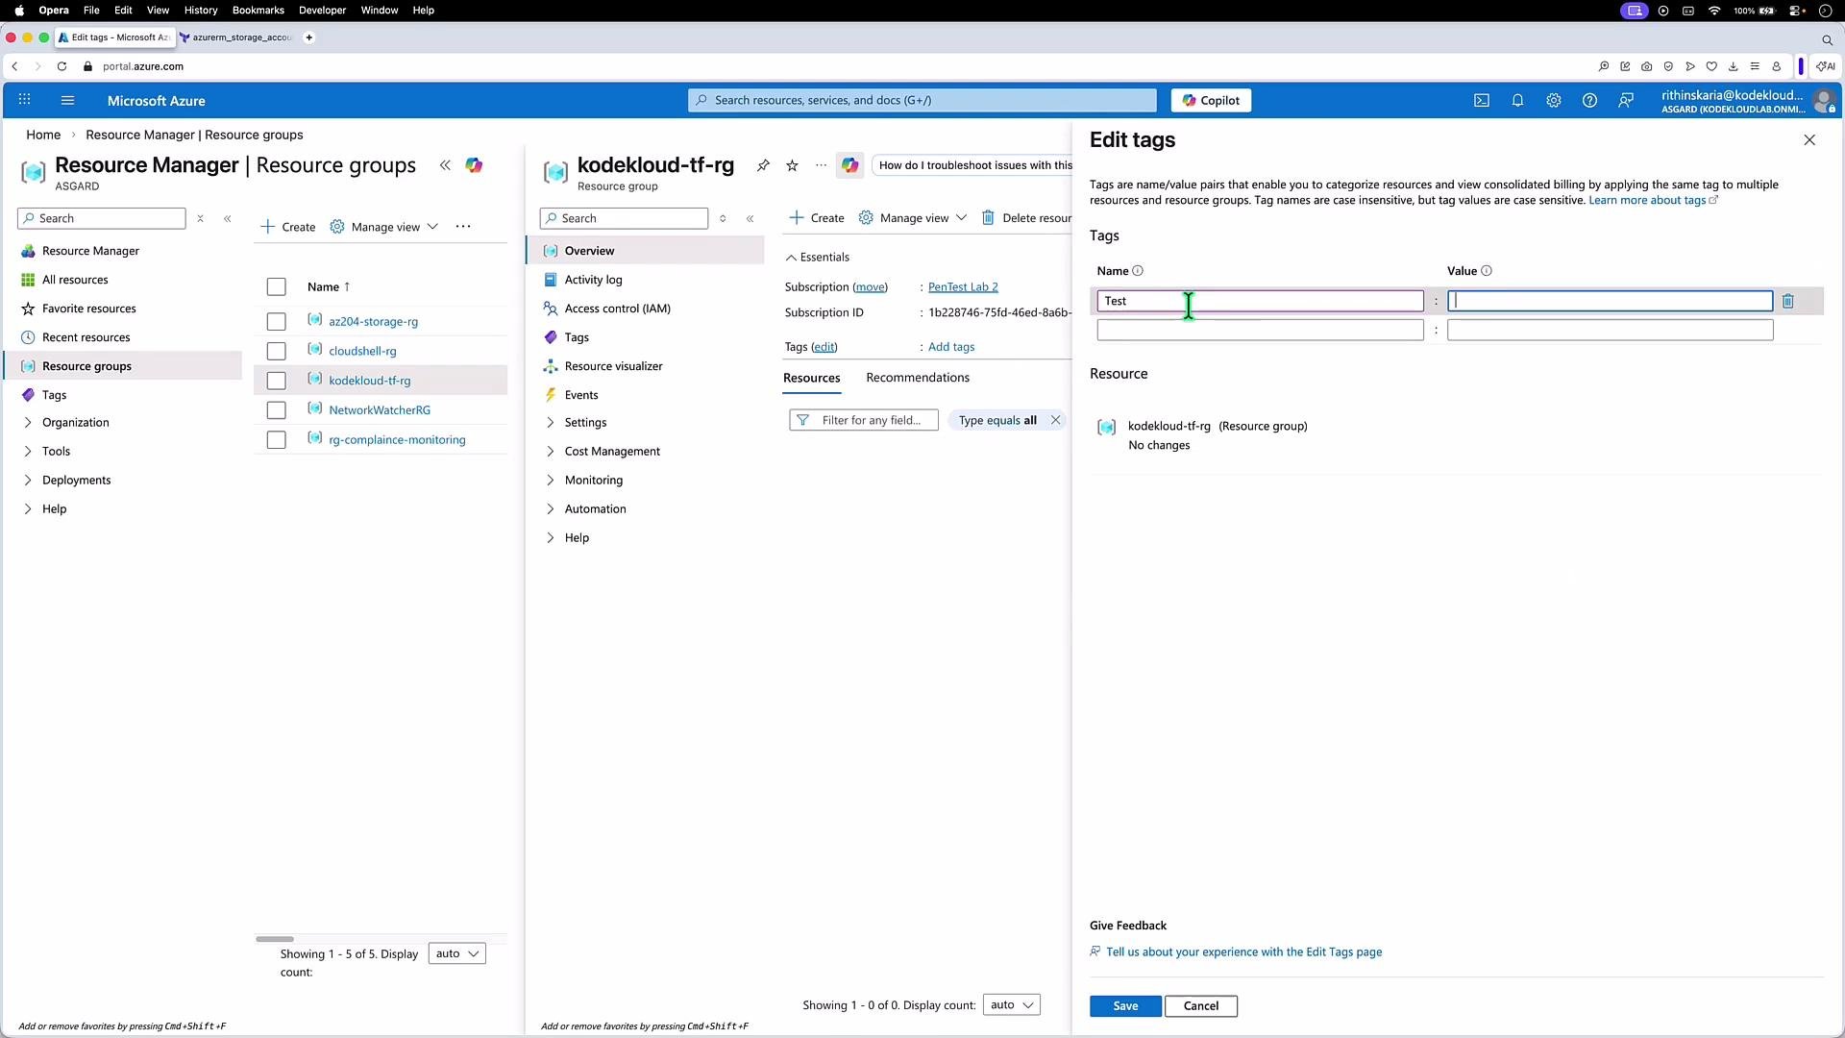Switch to the Recommendations tab
The width and height of the screenshot is (1845, 1038).
click(918, 378)
